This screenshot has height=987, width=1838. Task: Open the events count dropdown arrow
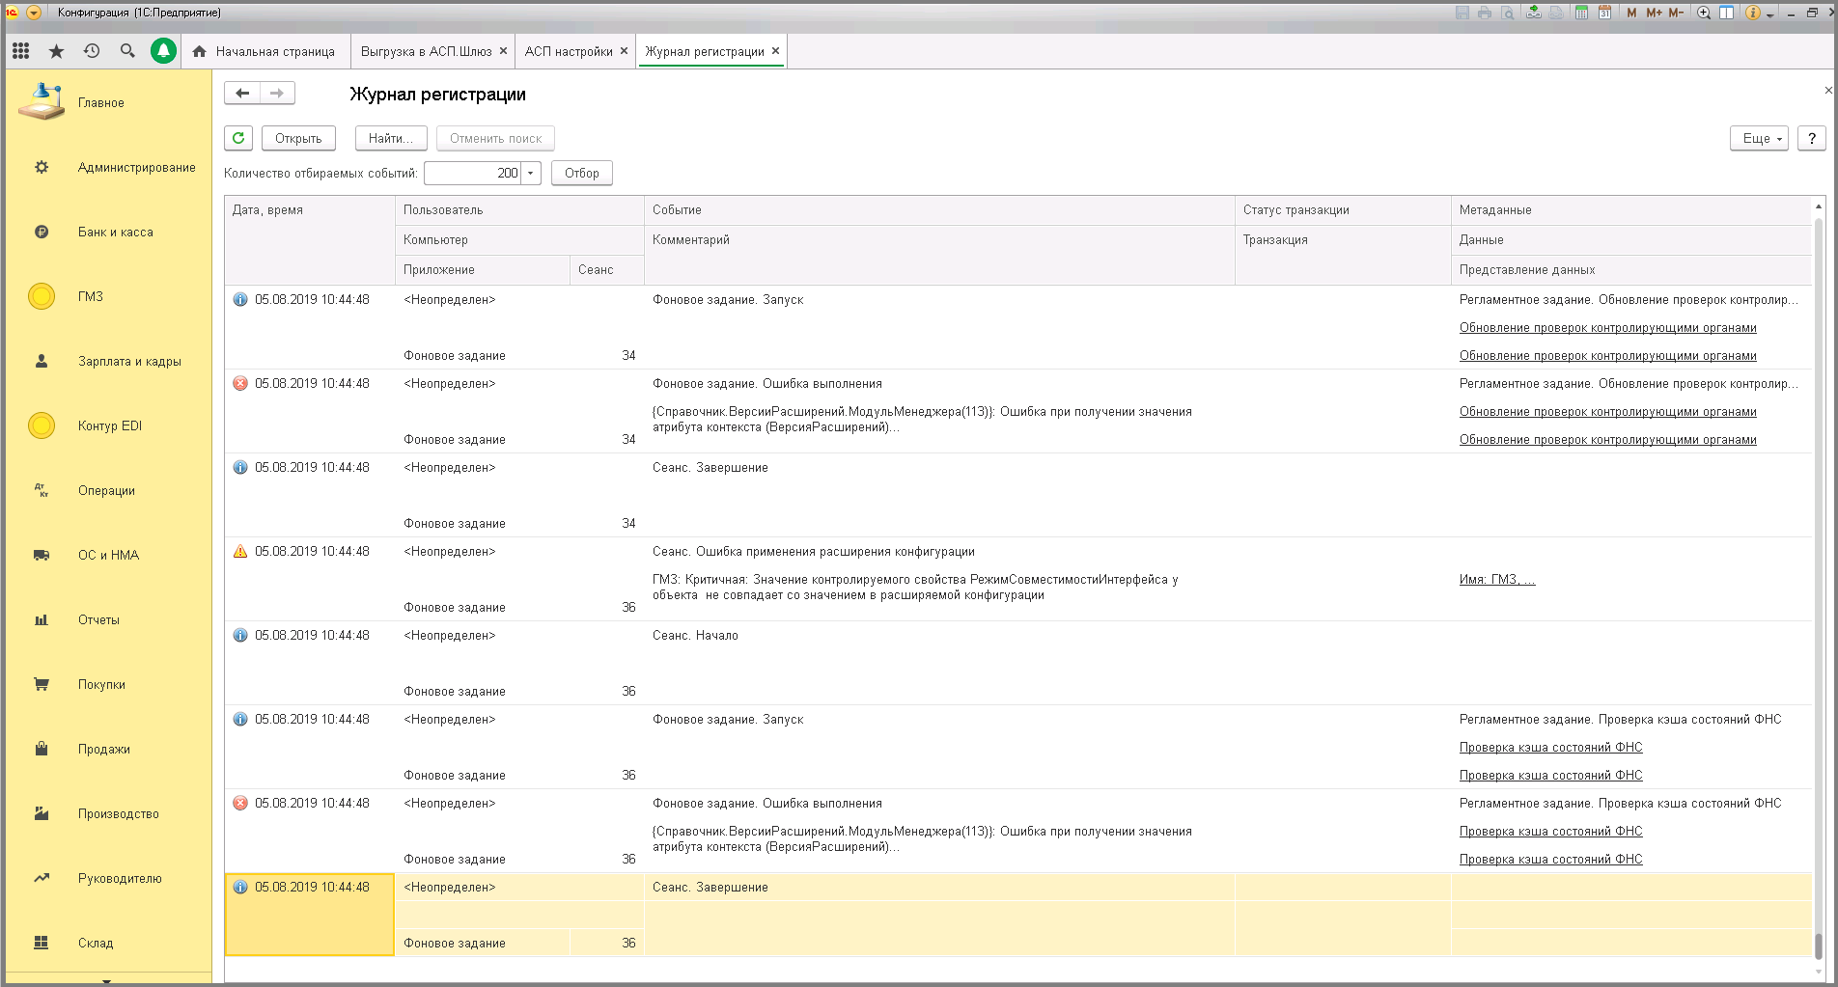531,173
